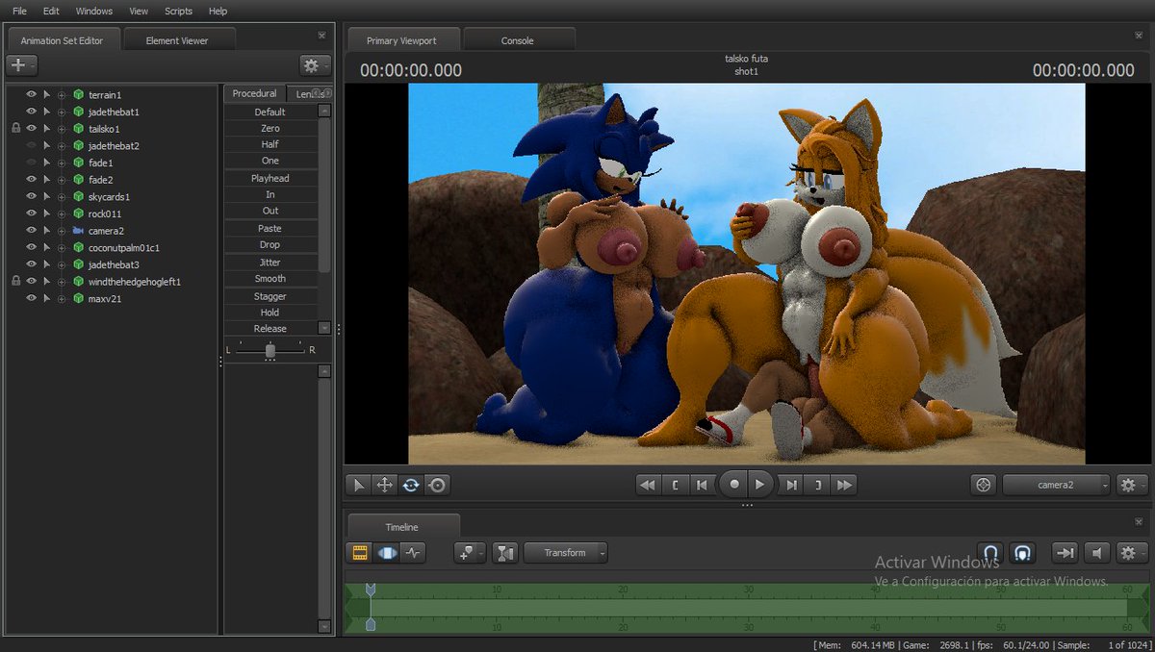Viewport: 1155px width, 652px height.
Task: Click the green cube icon of skycards1
Action: [x=78, y=196]
